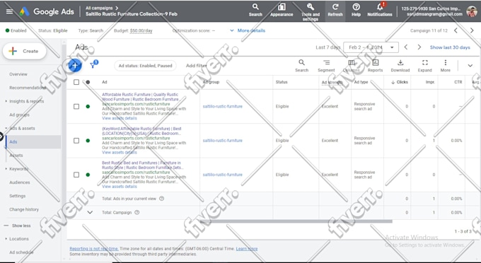481x263 pixels.
Task: Open Reporting is not real-time link
Action: [x=94, y=249]
